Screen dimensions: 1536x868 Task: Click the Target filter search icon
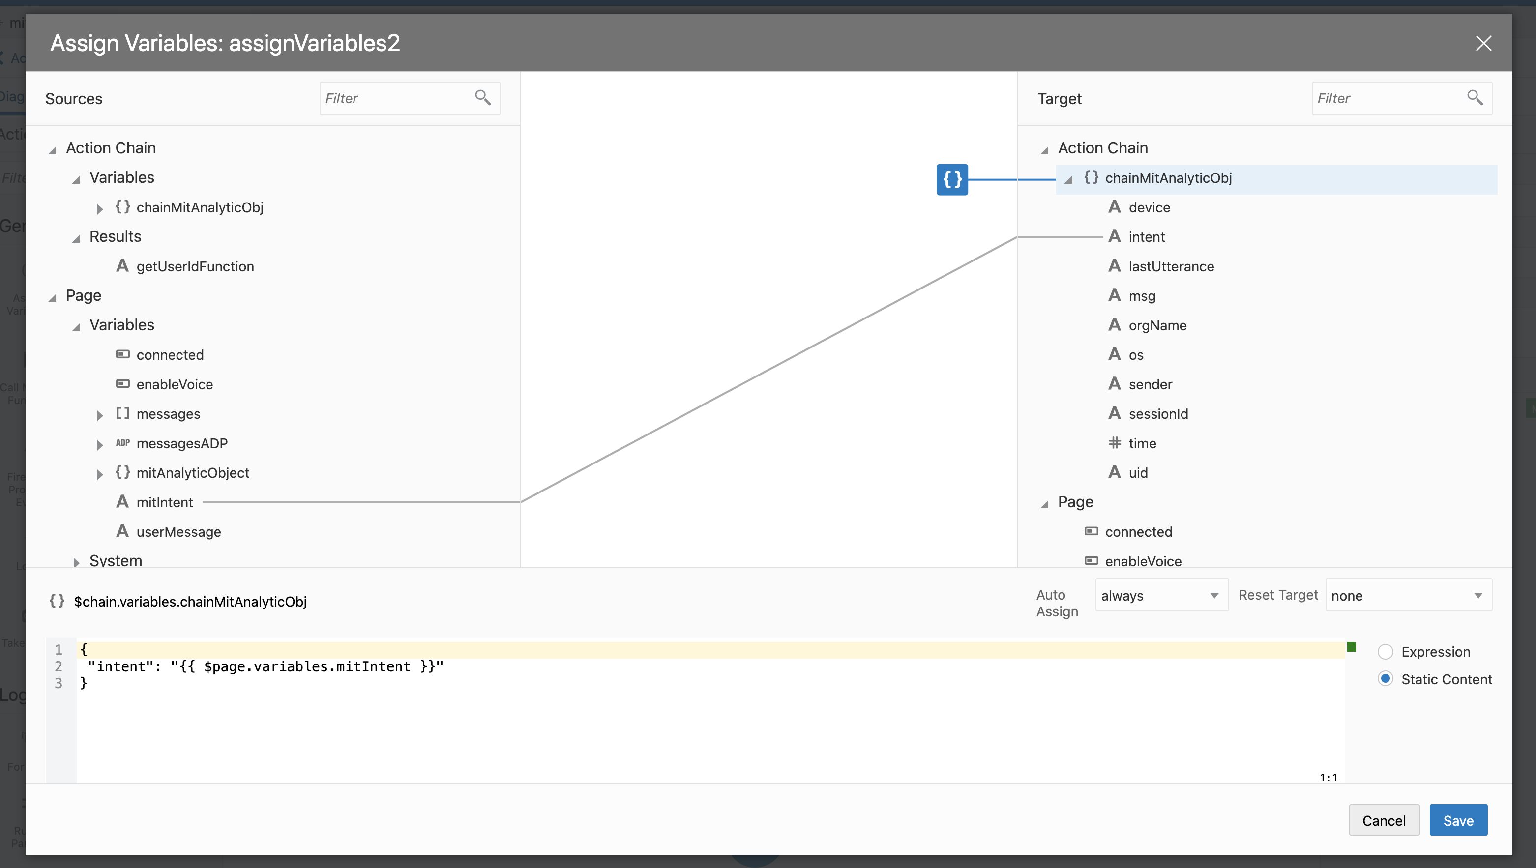pyautogui.click(x=1475, y=98)
